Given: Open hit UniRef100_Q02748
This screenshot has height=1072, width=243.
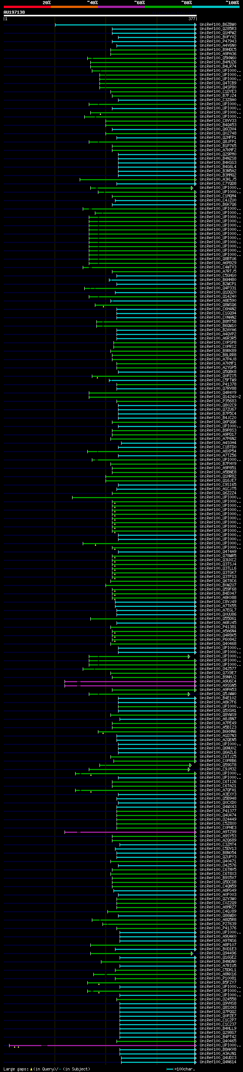Looking at the screenshot, I should (218, 133).
